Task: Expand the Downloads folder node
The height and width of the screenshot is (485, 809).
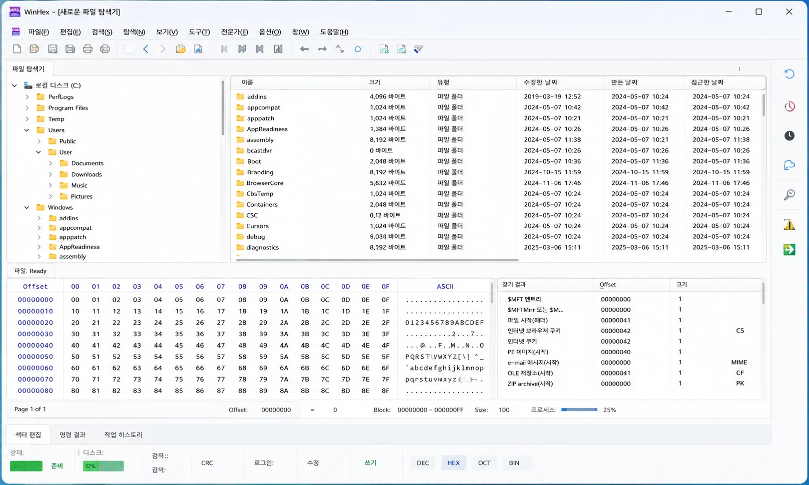Action: point(50,174)
